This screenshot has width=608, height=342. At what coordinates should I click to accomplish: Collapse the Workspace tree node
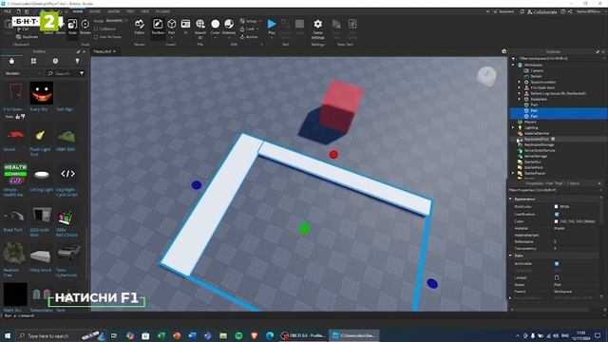(513, 65)
